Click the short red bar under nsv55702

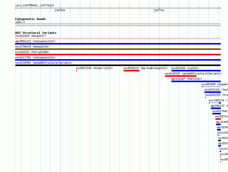[x=218, y=119]
